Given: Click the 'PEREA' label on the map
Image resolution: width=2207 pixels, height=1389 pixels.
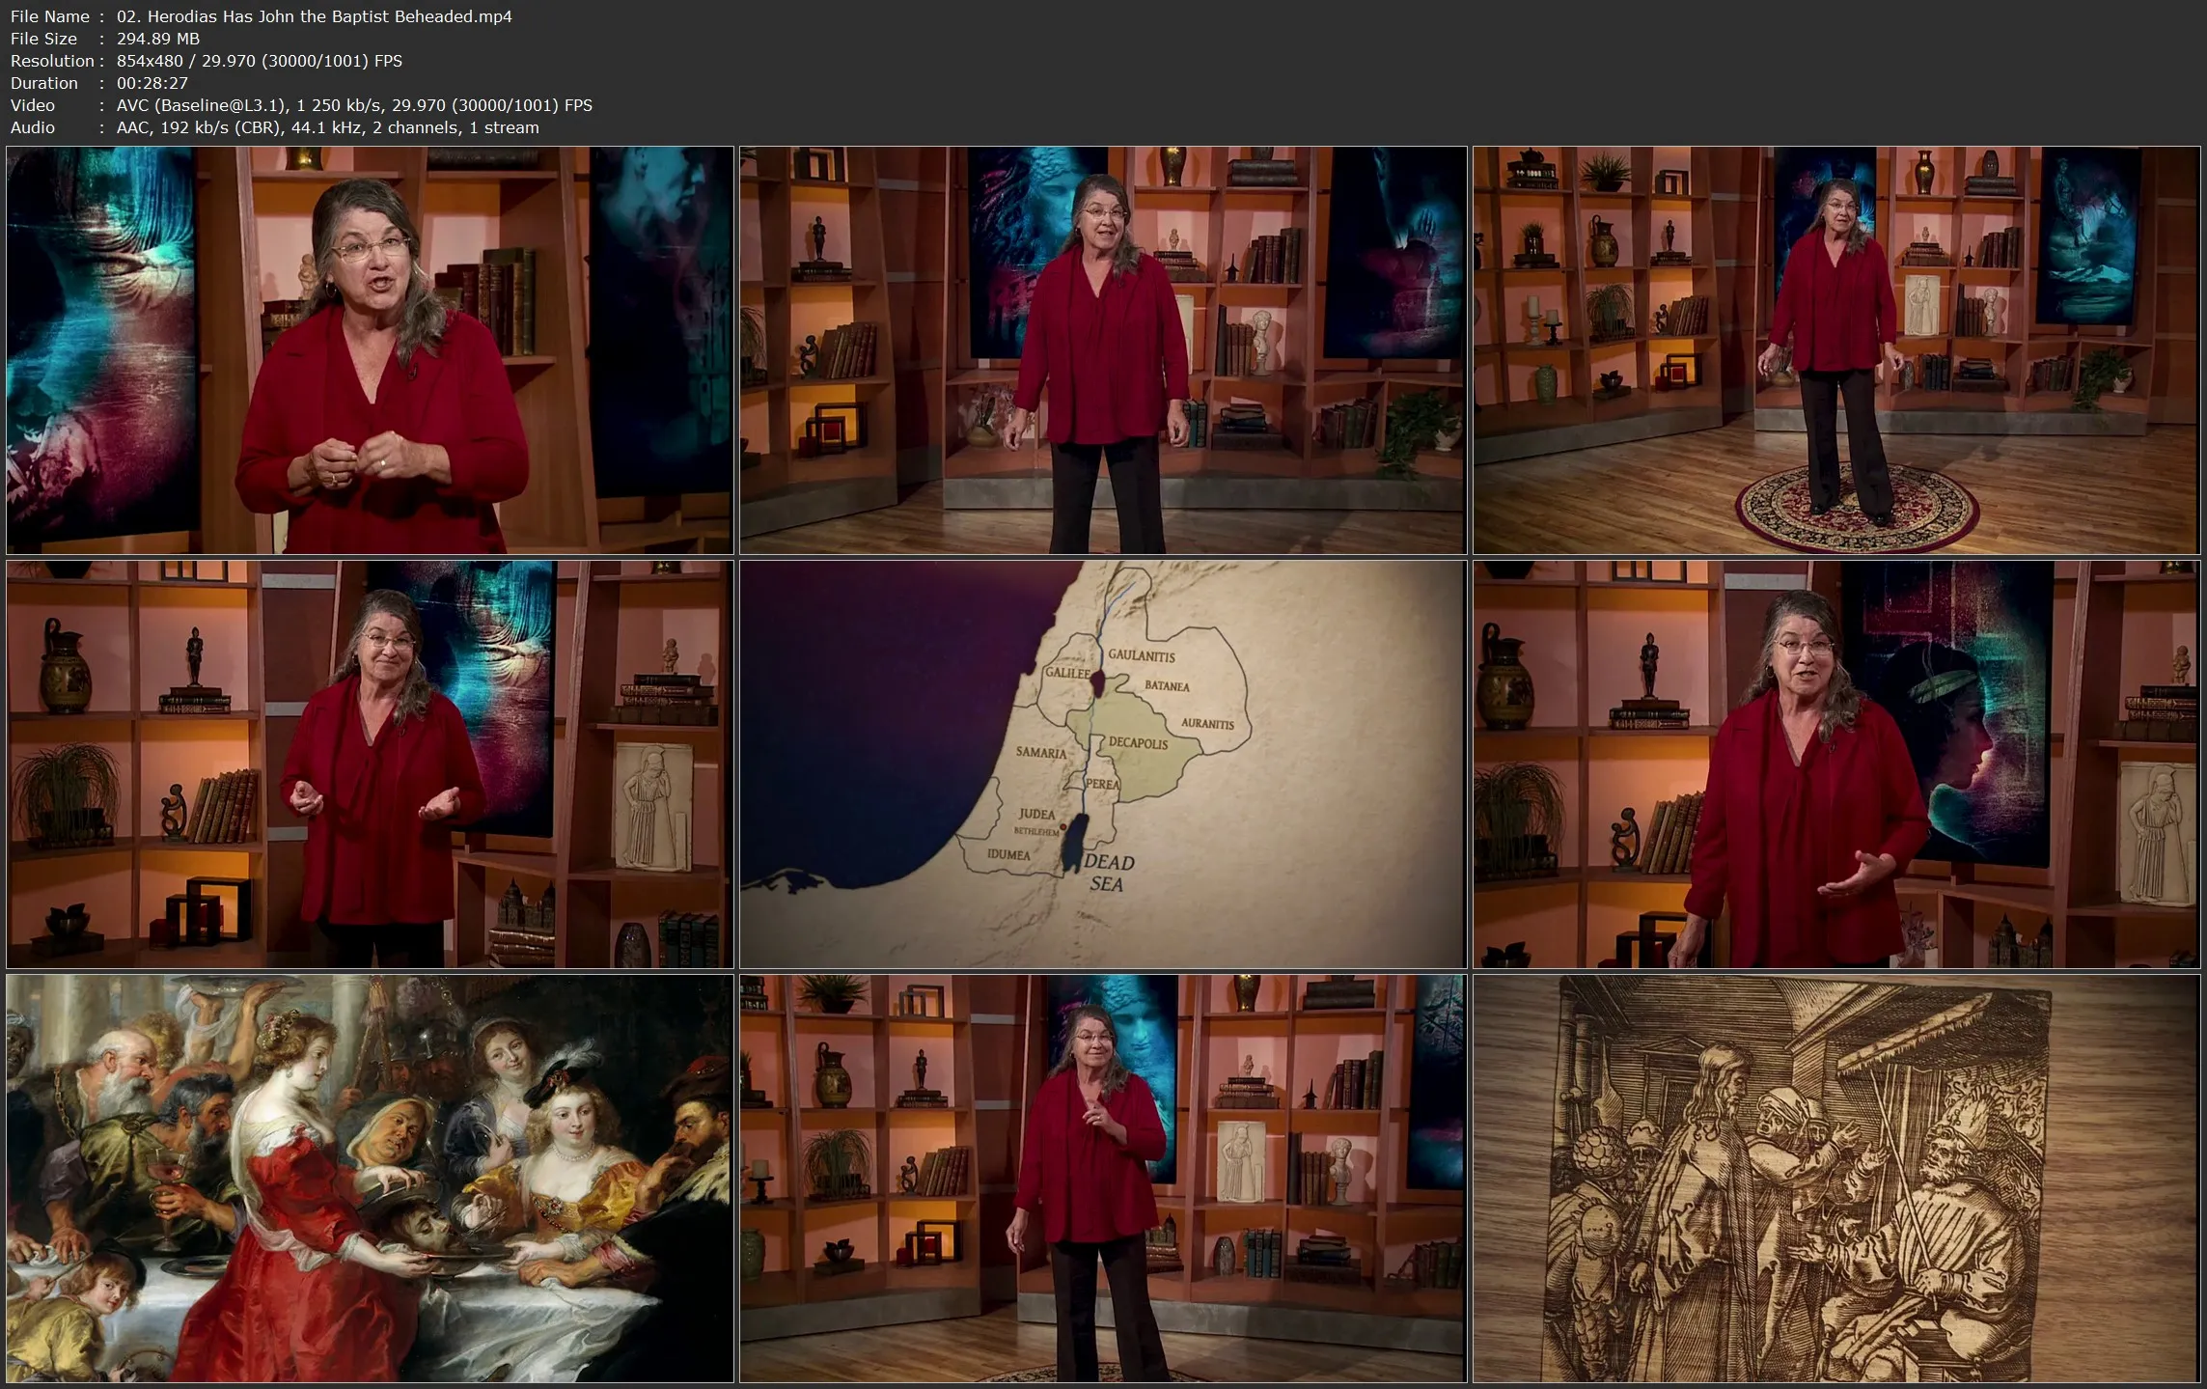Looking at the screenshot, I should [x=1103, y=784].
